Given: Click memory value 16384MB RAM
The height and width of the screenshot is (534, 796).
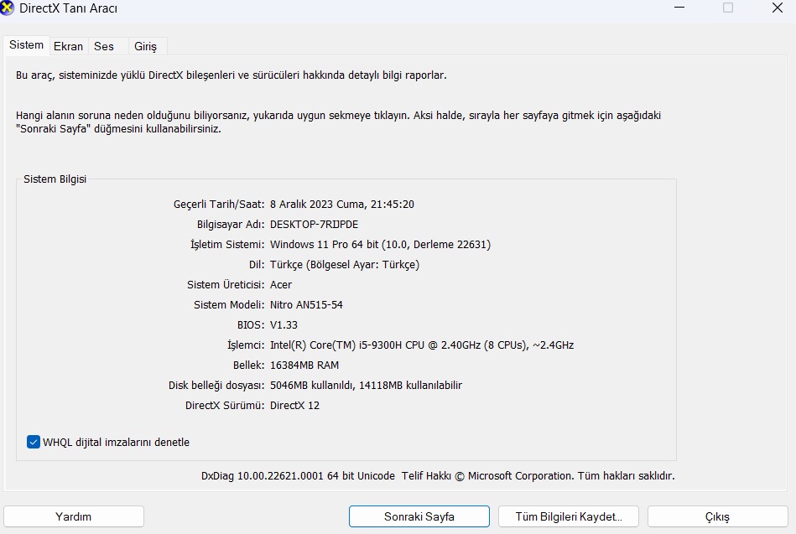Looking at the screenshot, I should (x=304, y=366).
